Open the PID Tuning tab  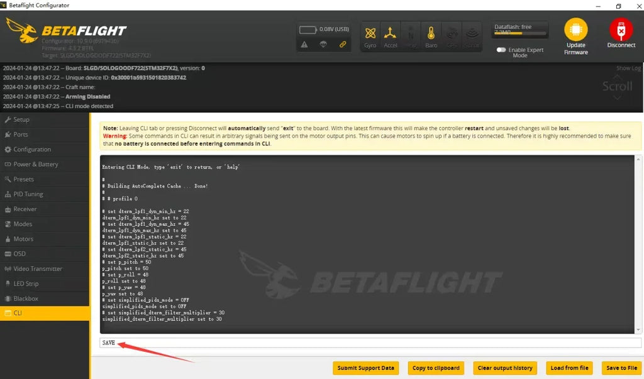coord(28,194)
